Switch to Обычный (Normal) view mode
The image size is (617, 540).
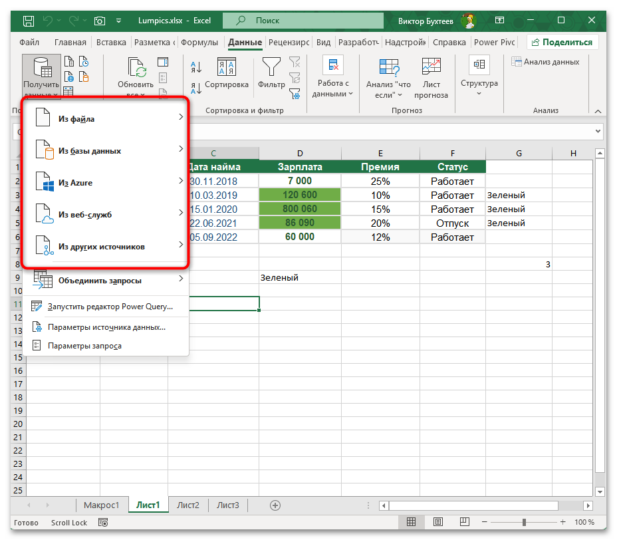click(x=411, y=522)
